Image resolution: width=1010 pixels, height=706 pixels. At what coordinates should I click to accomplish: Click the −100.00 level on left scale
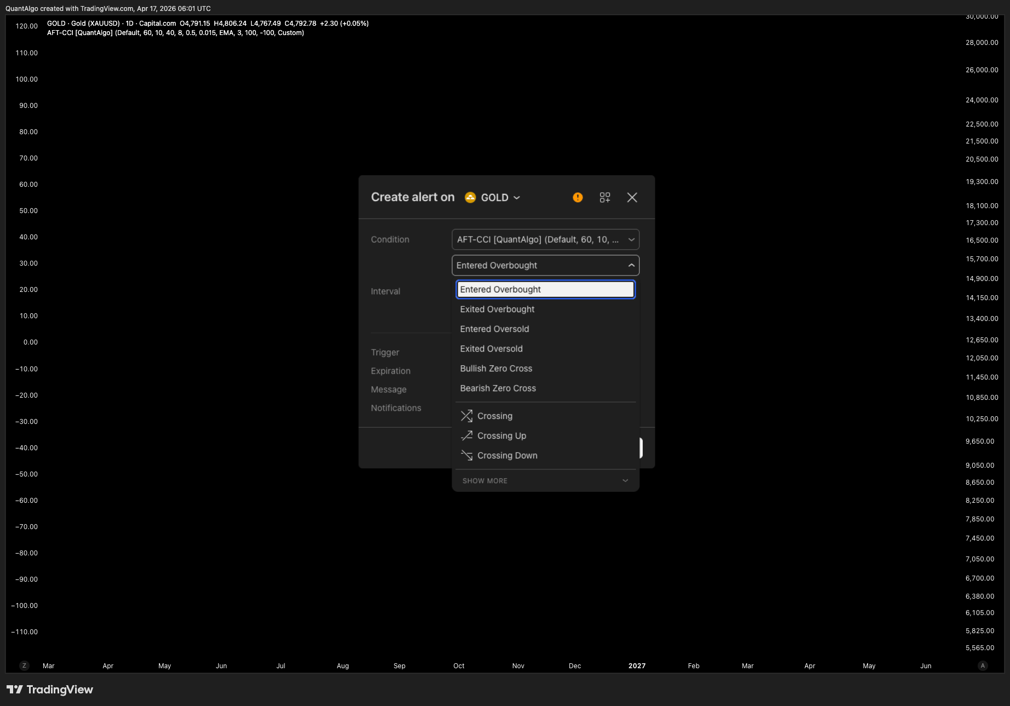(25, 606)
